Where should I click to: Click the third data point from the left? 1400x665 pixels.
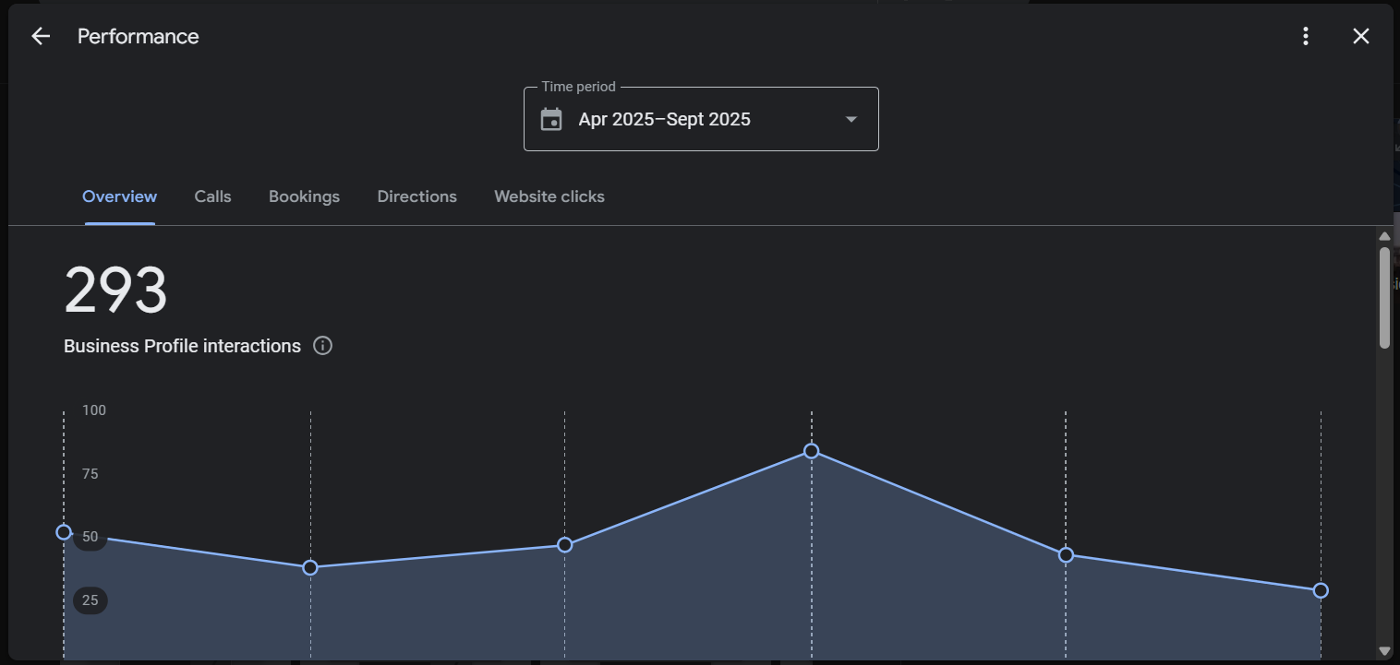coord(565,545)
